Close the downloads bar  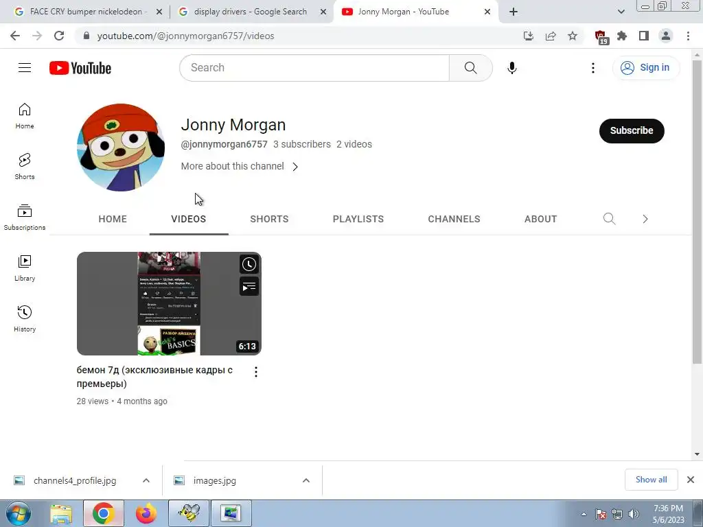coord(691,480)
